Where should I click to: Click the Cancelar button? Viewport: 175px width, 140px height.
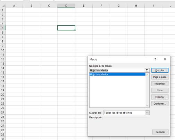[x=160, y=132]
